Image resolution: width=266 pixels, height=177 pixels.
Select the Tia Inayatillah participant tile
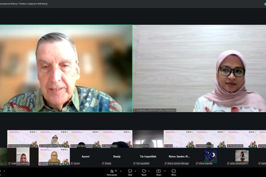tap(148, 156)
